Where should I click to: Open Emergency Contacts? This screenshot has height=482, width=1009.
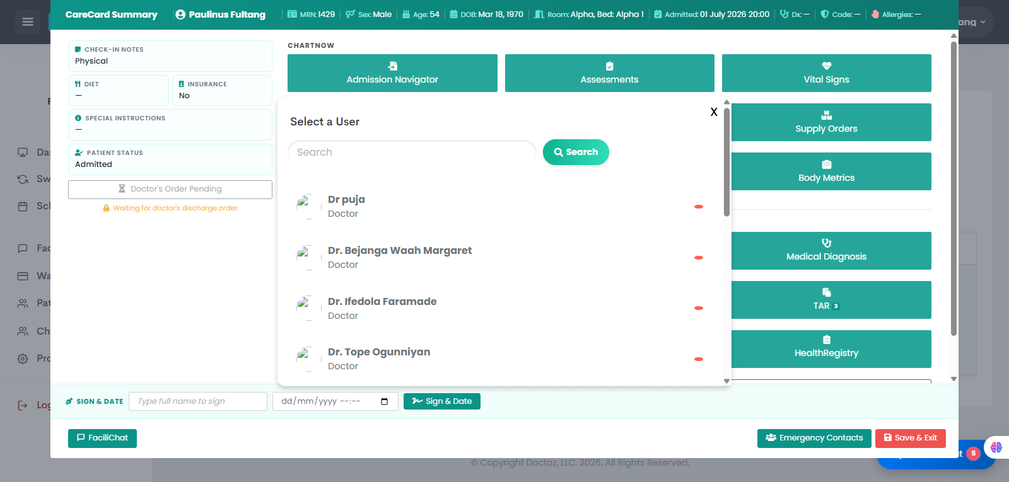pos(814,438)
